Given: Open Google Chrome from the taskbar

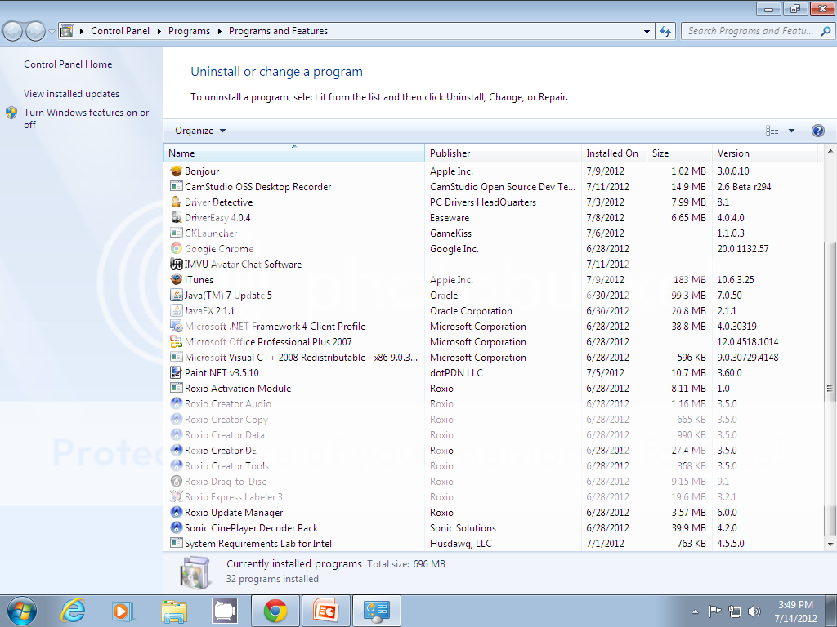Looking at the screenshot, I should 275,611.
